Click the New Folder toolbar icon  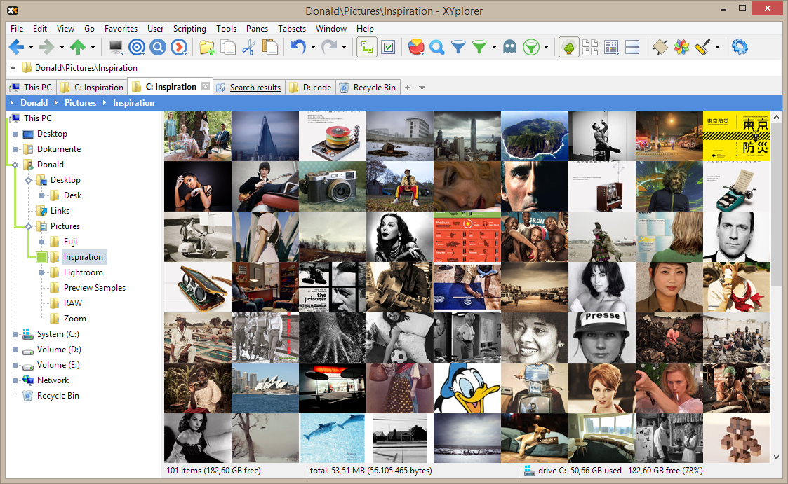pos(207,47)
